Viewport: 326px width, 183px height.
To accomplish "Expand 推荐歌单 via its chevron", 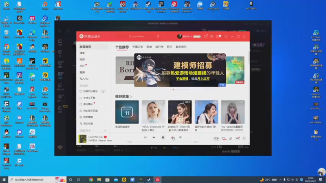I will (131, 96).
